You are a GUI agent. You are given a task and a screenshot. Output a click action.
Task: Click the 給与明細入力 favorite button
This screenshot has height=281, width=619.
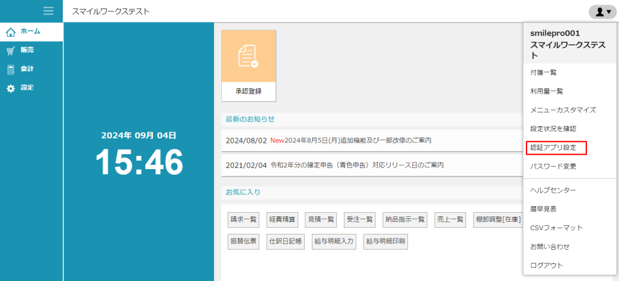pos(334,242)
